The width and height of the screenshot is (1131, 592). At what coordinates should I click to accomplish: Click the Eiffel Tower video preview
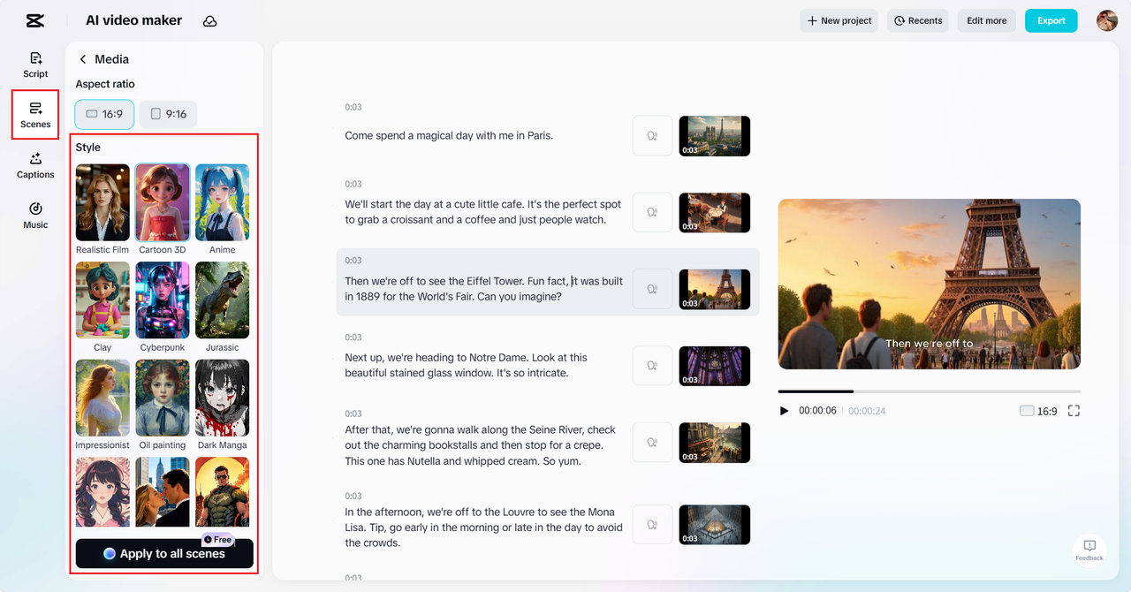point(929,284)
